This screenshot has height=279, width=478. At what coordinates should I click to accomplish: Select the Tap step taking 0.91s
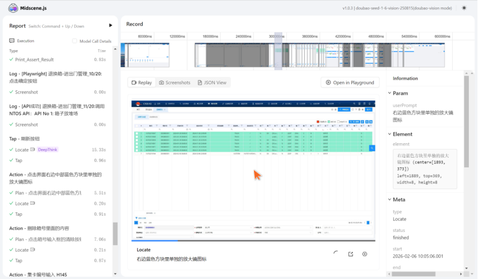[58, 214]
